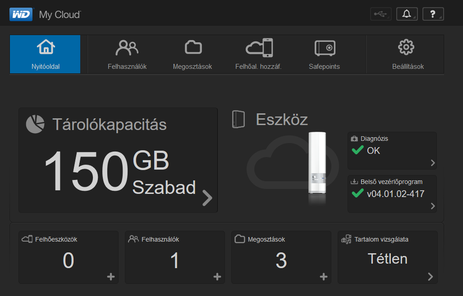Expand storage capacity details arrow
The image size is (463, 296).
point(207,197)
